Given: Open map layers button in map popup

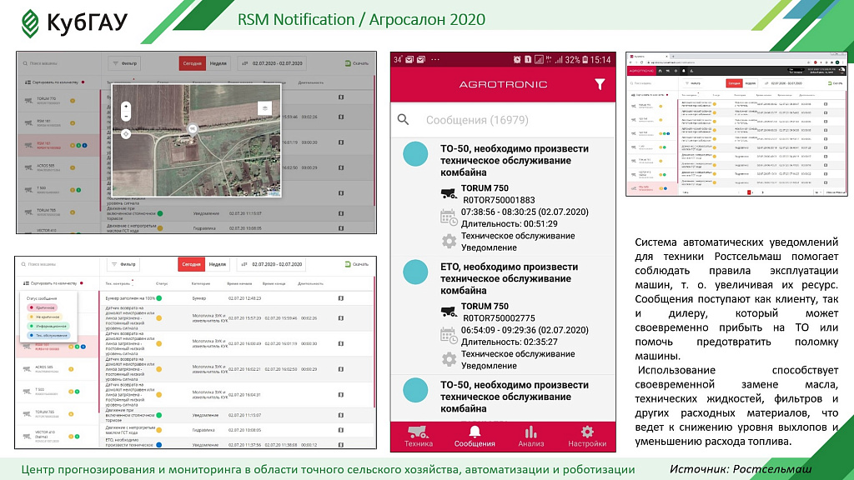Looking at the screenshot, I should click(x=264, y=107).
